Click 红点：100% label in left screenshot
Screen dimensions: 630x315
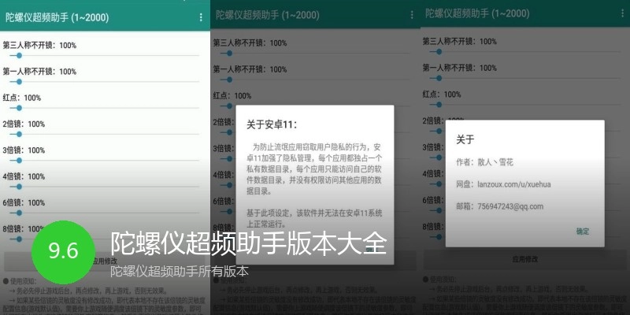click(22, 98)
